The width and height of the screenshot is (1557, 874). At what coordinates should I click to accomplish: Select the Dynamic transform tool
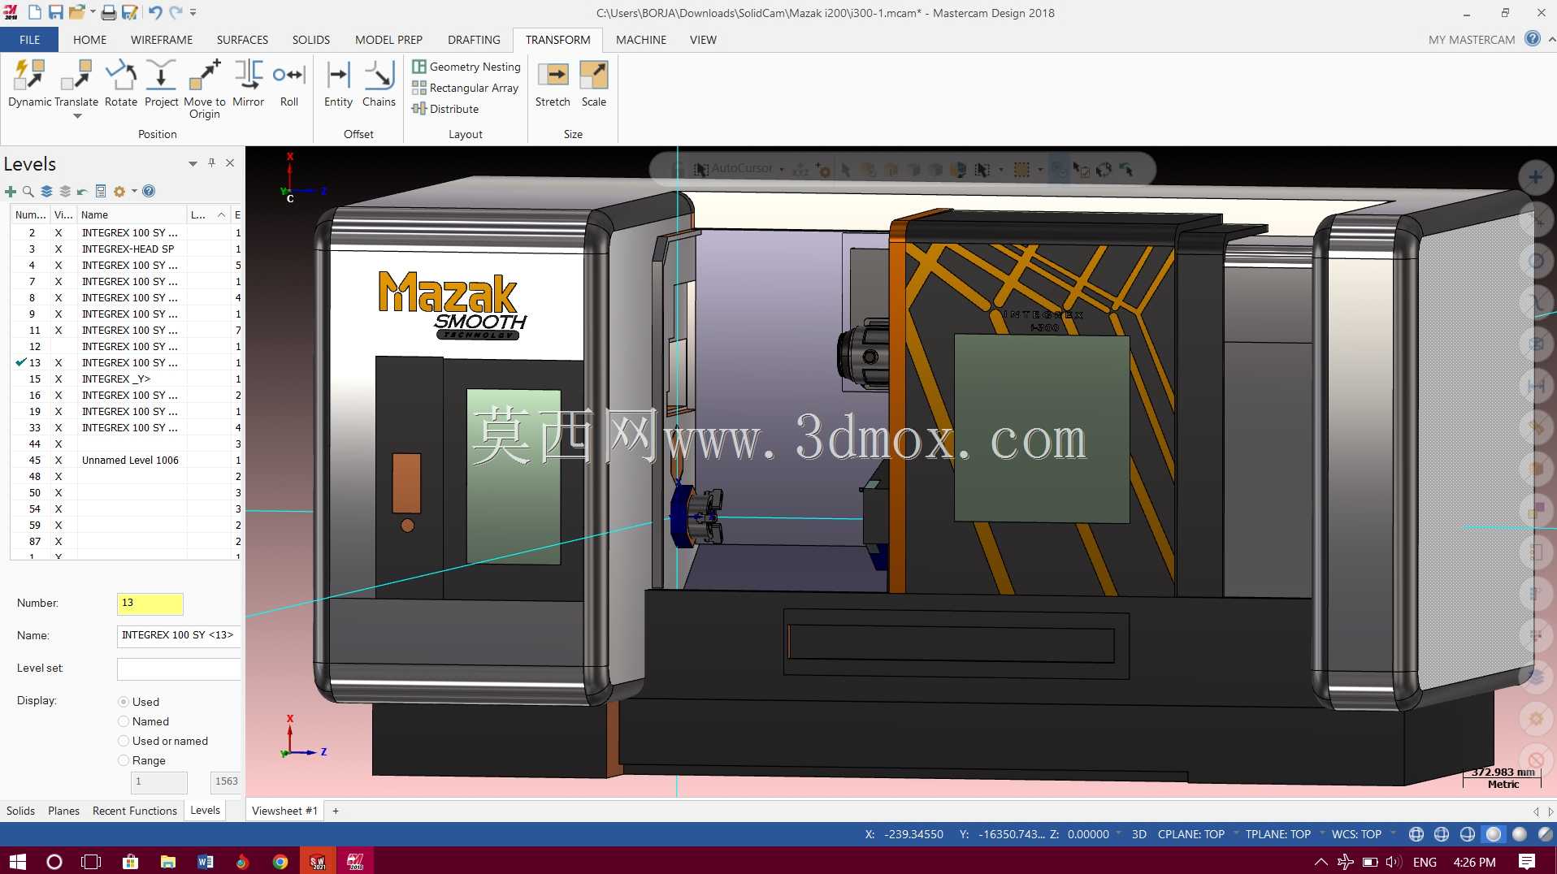pos(30,83)
